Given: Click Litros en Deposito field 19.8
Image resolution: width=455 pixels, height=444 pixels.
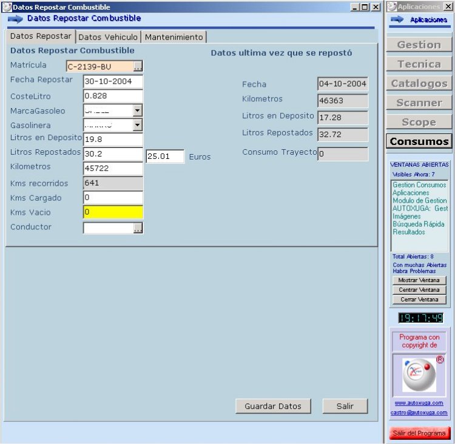Looking at the screenshot, I should point(113,140).
